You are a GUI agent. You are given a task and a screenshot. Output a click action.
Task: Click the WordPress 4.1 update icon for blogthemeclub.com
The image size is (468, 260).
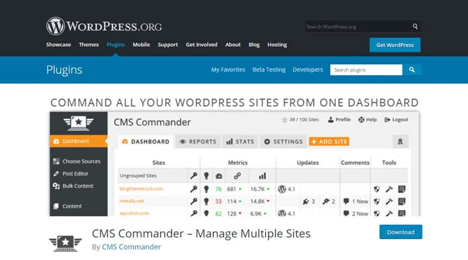point(282,189)
